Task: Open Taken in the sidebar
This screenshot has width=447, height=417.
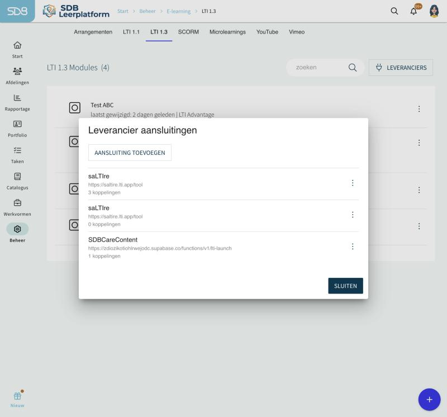Action: click(17, 155)
